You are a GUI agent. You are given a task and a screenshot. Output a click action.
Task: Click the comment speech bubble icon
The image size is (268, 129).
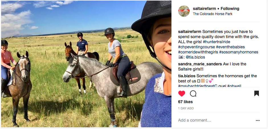(x=193, y=93)
